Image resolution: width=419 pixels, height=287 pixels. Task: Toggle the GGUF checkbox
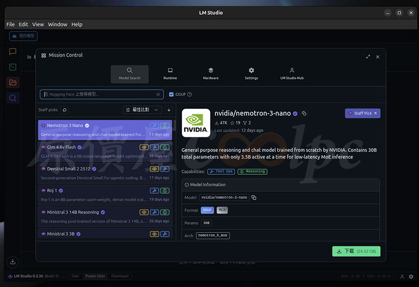171,94
